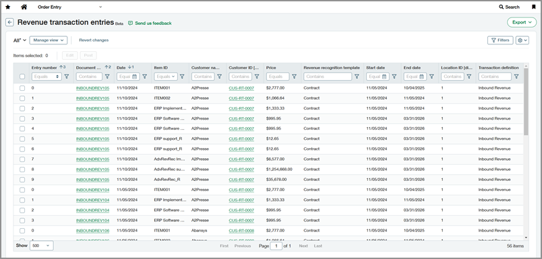This screenshot has width=542, height=259.
Task: Sort by Transaction definition column header
Action: (x=498, y=67)
